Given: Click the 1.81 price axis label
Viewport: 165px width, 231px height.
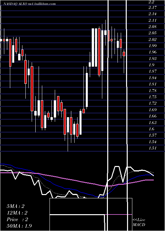Looking at the screenshot, I should tap(152, 84).
